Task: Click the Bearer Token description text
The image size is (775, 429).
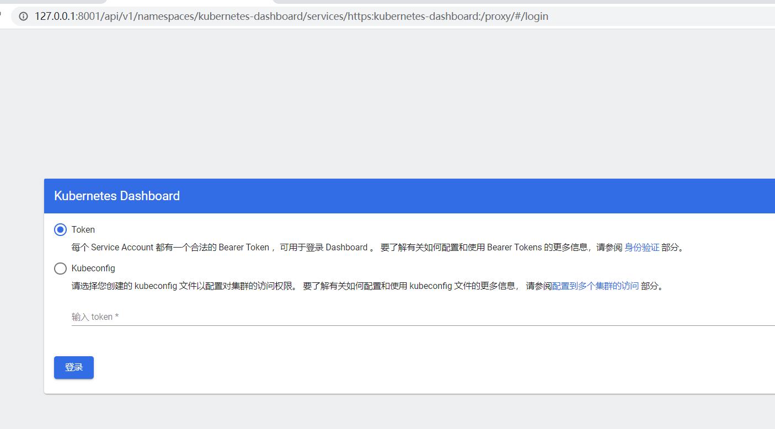Action: [x=276, y=248]
